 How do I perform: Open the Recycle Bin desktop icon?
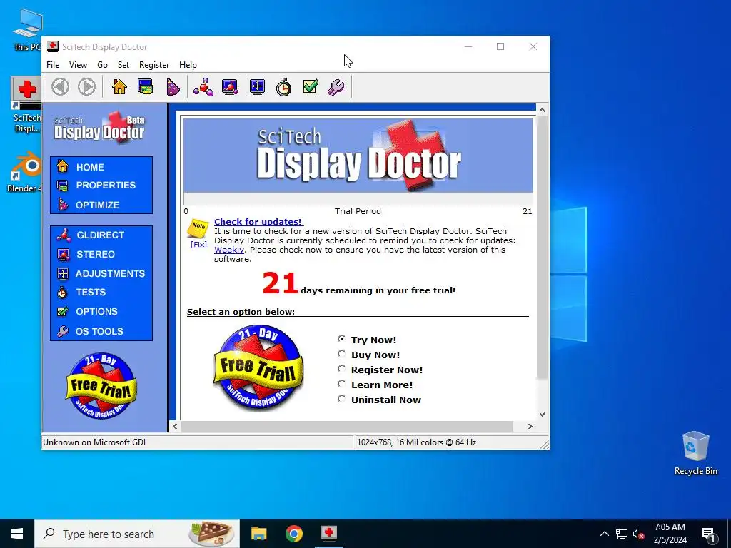695,453
